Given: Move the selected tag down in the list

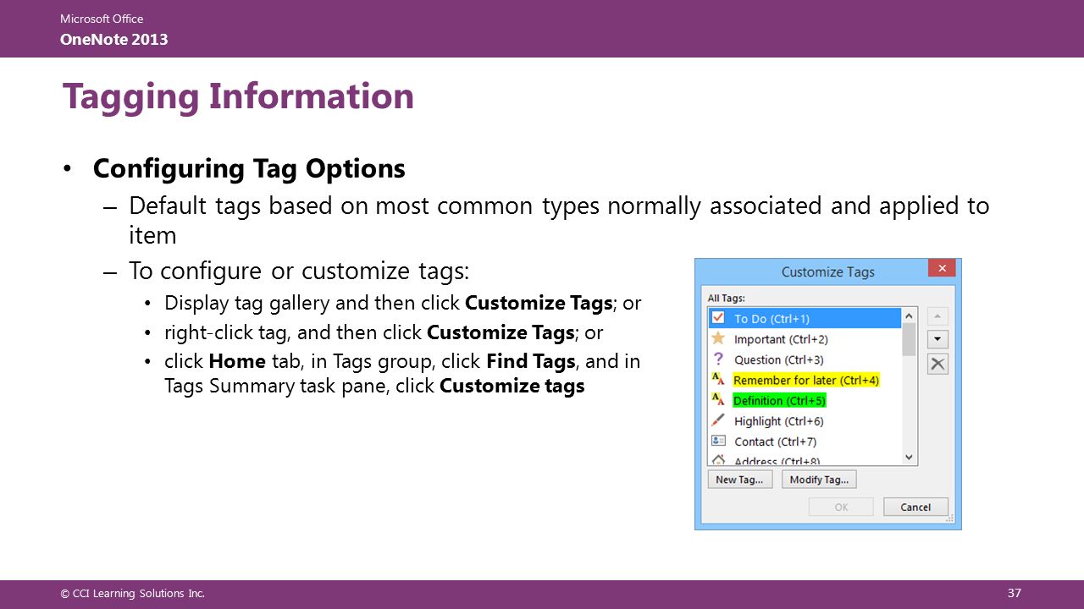Looking at the screenshot, I should 937,339.
